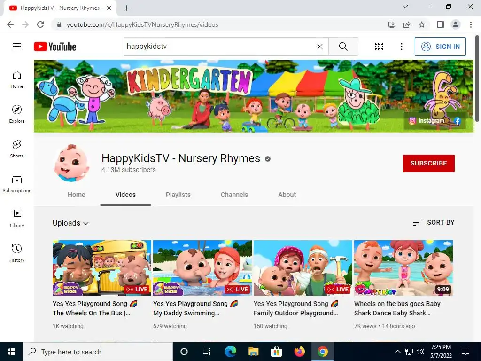Click the magnifier search button
This screenshot has width=481, height=361.
[x=343, y=47]
